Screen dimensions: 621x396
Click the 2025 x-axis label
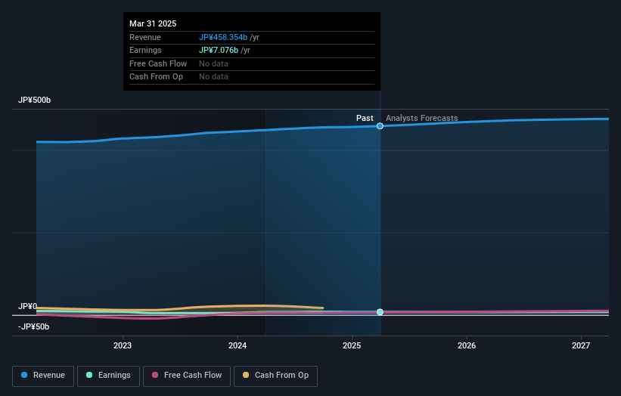coord(352,345)
